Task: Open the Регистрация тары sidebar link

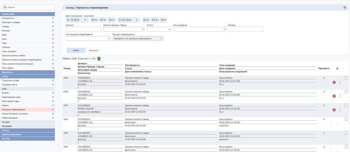Action: (x=10, y=101)
